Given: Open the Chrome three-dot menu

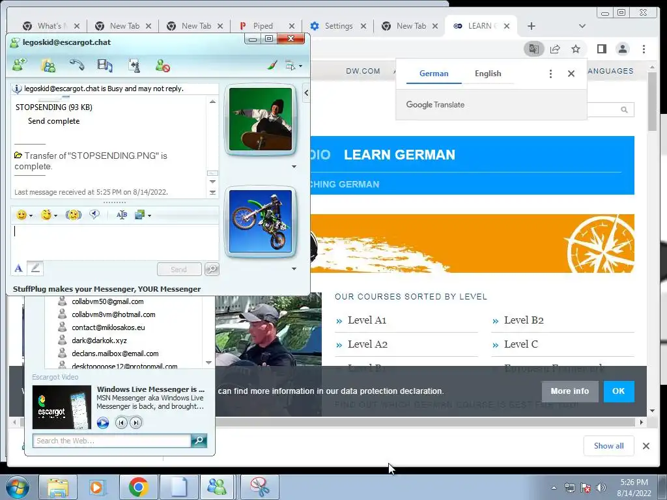Looking at the screenshot, I should coord(644,49).
